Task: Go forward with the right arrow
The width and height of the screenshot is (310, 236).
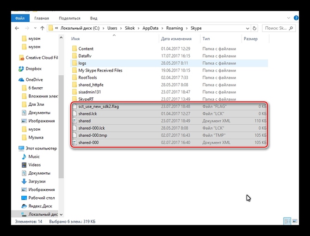Action: 27,28
